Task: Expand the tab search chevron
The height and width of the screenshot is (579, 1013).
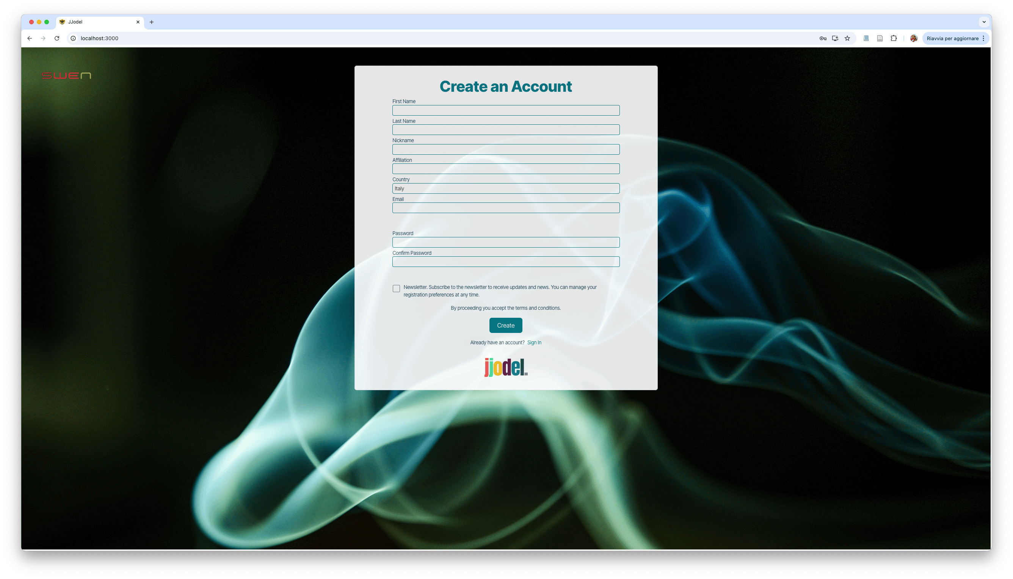Action: pos(984,22)
